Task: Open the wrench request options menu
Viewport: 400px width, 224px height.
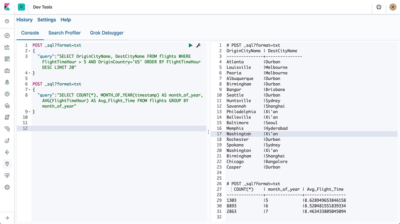Action: 198,45
